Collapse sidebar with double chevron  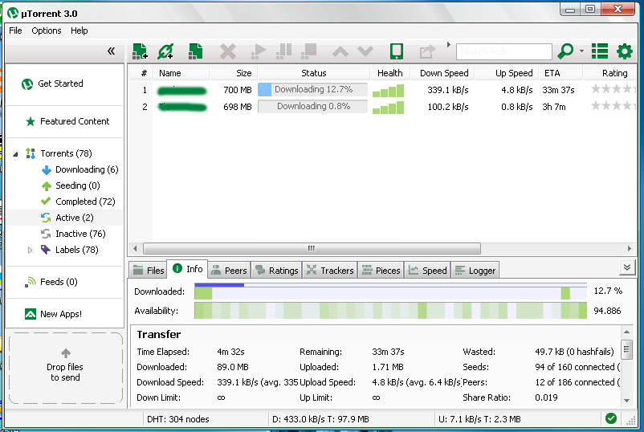tap(111, 51)
